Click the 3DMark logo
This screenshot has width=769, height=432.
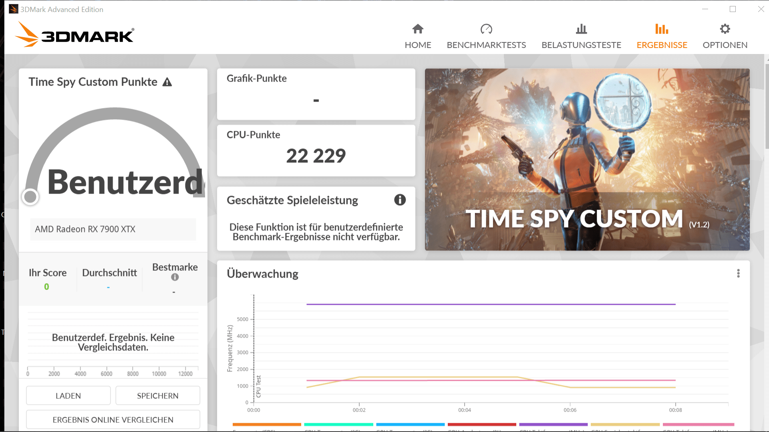click(75, 35)
